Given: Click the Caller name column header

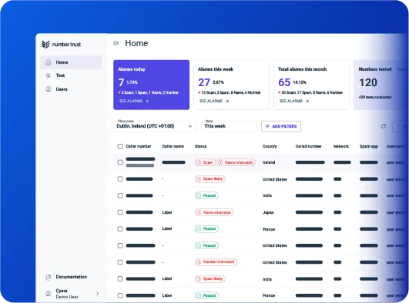Looking at the screenshot, I should (173, 146).
